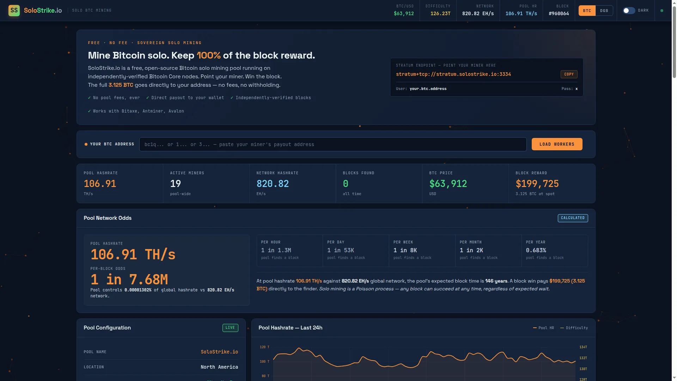Click the Direct payout to your wallet item
Viewport: 677px width, 381px height.
[185, 98]
